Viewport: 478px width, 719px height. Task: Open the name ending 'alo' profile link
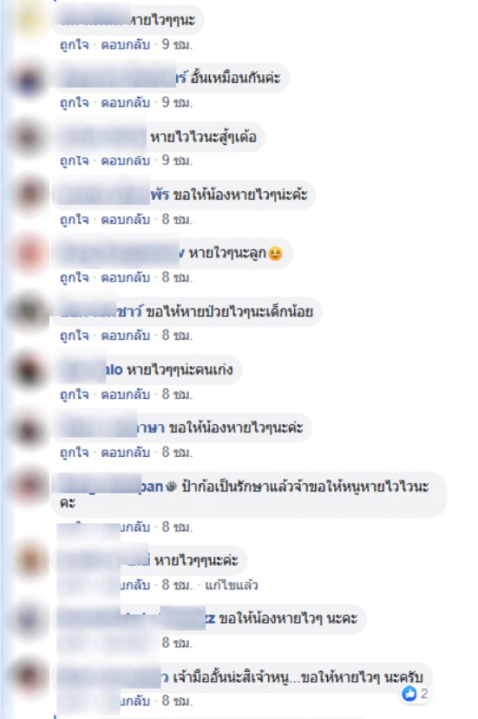tap(114, 370)
